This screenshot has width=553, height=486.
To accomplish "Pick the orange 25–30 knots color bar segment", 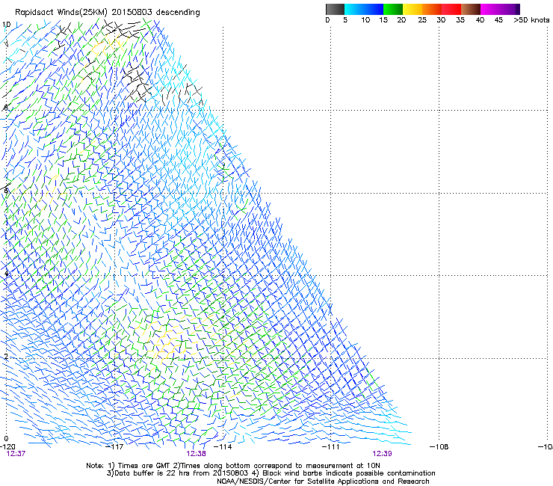I will coord(432,9).
